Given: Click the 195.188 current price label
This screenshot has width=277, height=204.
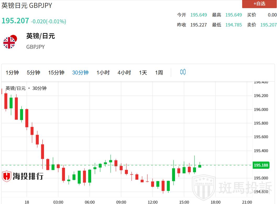Looking at the screenshot, I should click(261, 165).
